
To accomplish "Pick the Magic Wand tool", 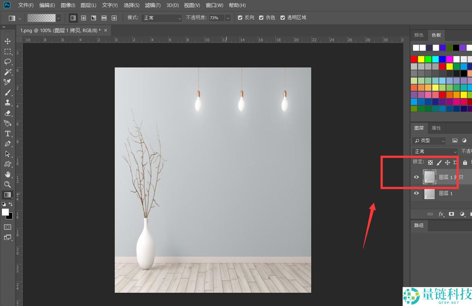I will pyautogui.click(x=8, y=72).
